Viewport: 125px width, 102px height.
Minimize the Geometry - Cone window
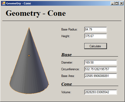click(112, 3)
